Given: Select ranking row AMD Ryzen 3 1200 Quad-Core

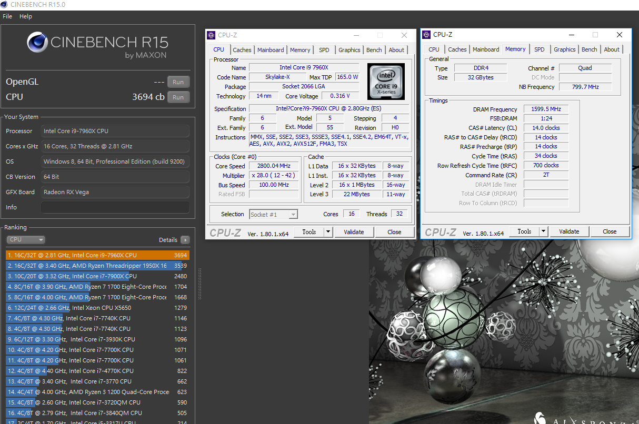Looking at the screenshot, I should point(98,392).
